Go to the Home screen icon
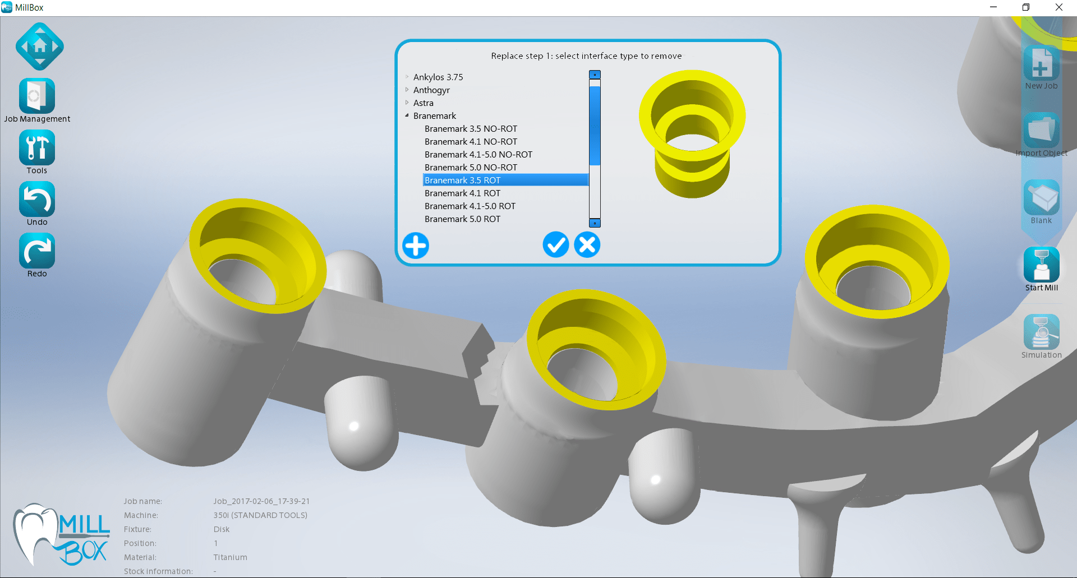The width and height of the screenshot is (1077, 578). pos(40,47)
